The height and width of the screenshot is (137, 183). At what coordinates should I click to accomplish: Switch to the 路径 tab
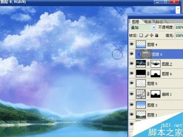tap(159, 22)
